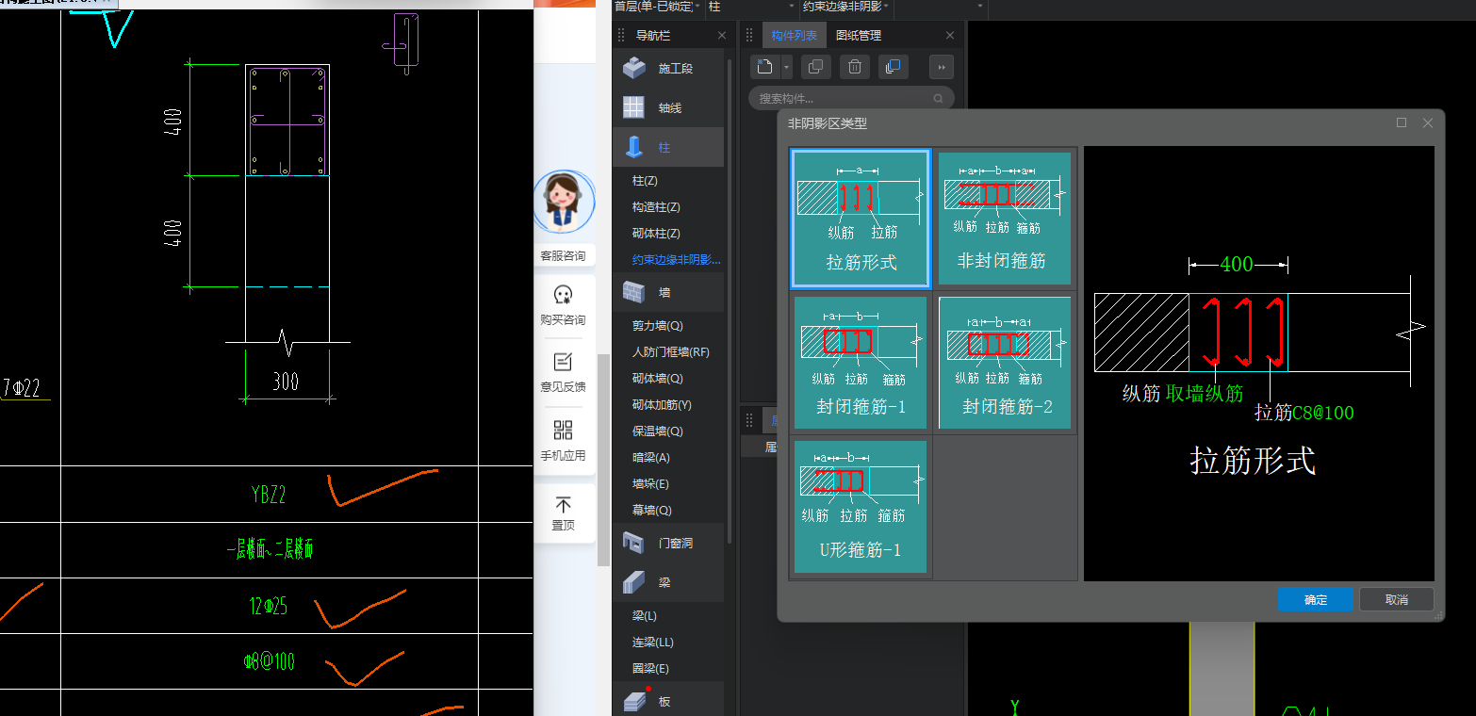Screen dimensions: 1476x716
Task: Click 确定 to confirm the dialog
Action: coord(1315,599)
